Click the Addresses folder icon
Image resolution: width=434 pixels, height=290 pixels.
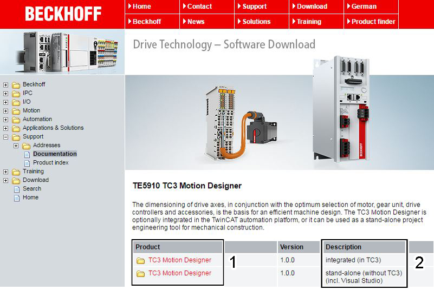point(27,146)
